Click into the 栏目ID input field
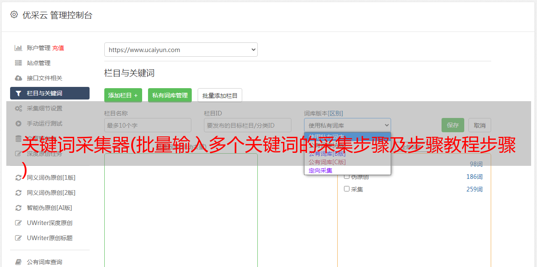 coord(248,125)
